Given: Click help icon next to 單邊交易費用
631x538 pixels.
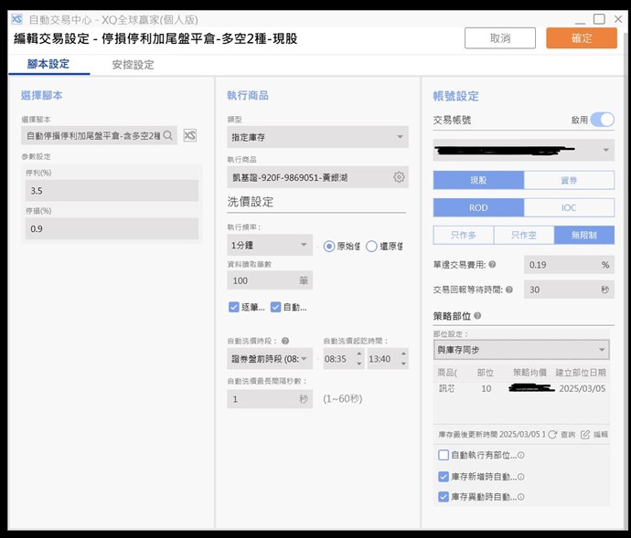Looking at the screenshot, I should (493, 265).
